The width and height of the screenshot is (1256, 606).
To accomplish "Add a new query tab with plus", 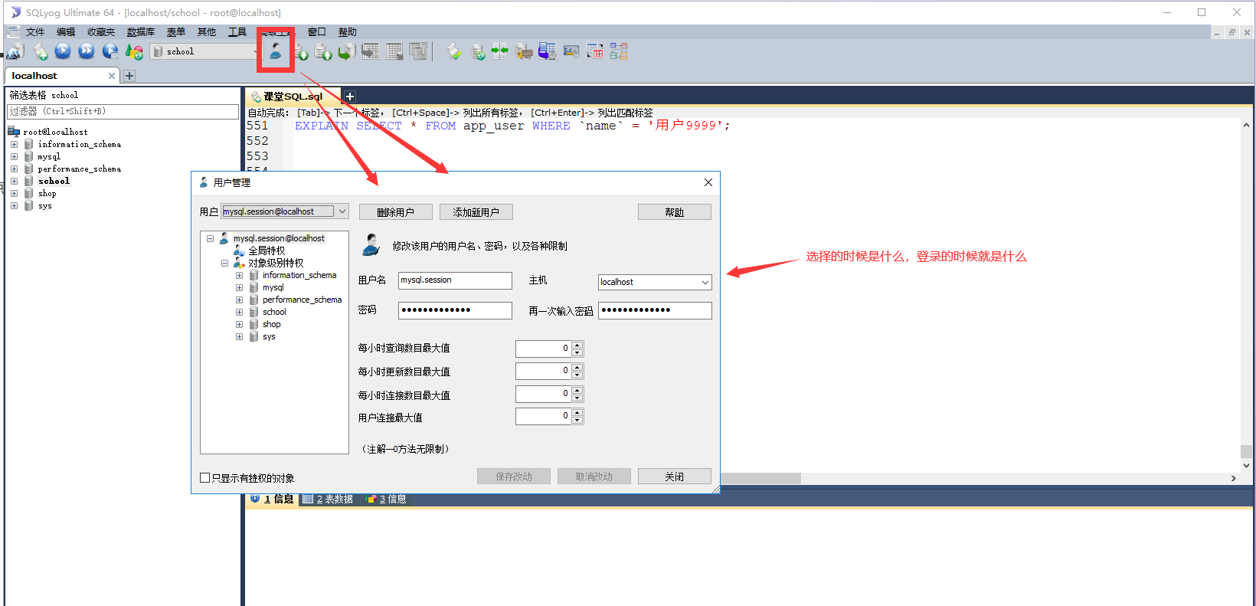I will click(x=350, y=97).
